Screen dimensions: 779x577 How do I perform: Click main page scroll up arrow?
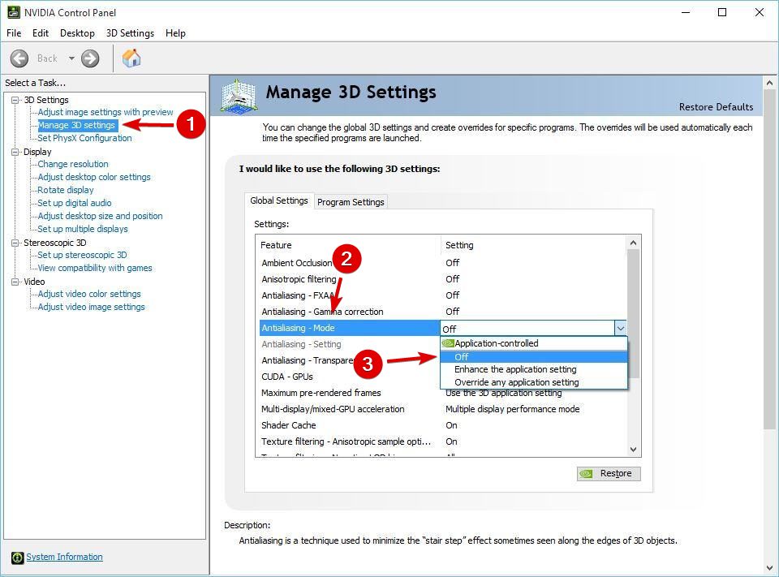(x=769, y=83)
